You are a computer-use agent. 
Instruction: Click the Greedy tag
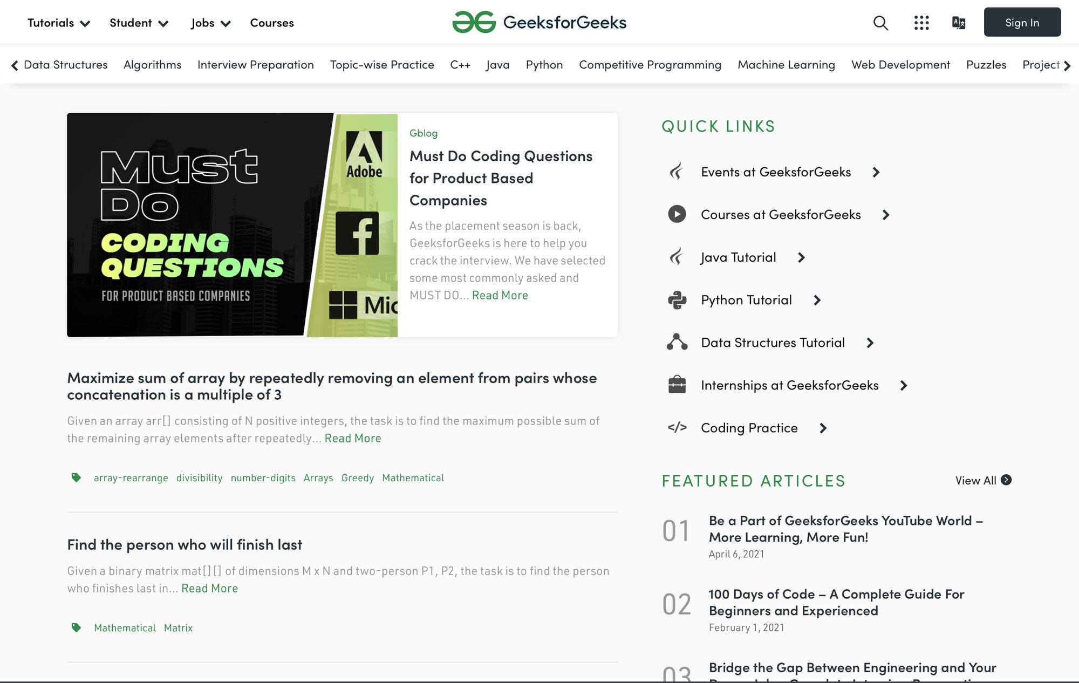[x=358, y=478]
